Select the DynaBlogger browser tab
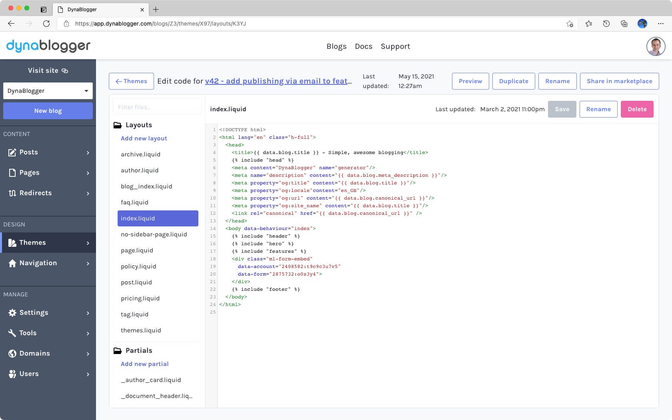This screenshot has width=672, height=420. [100, 9]
